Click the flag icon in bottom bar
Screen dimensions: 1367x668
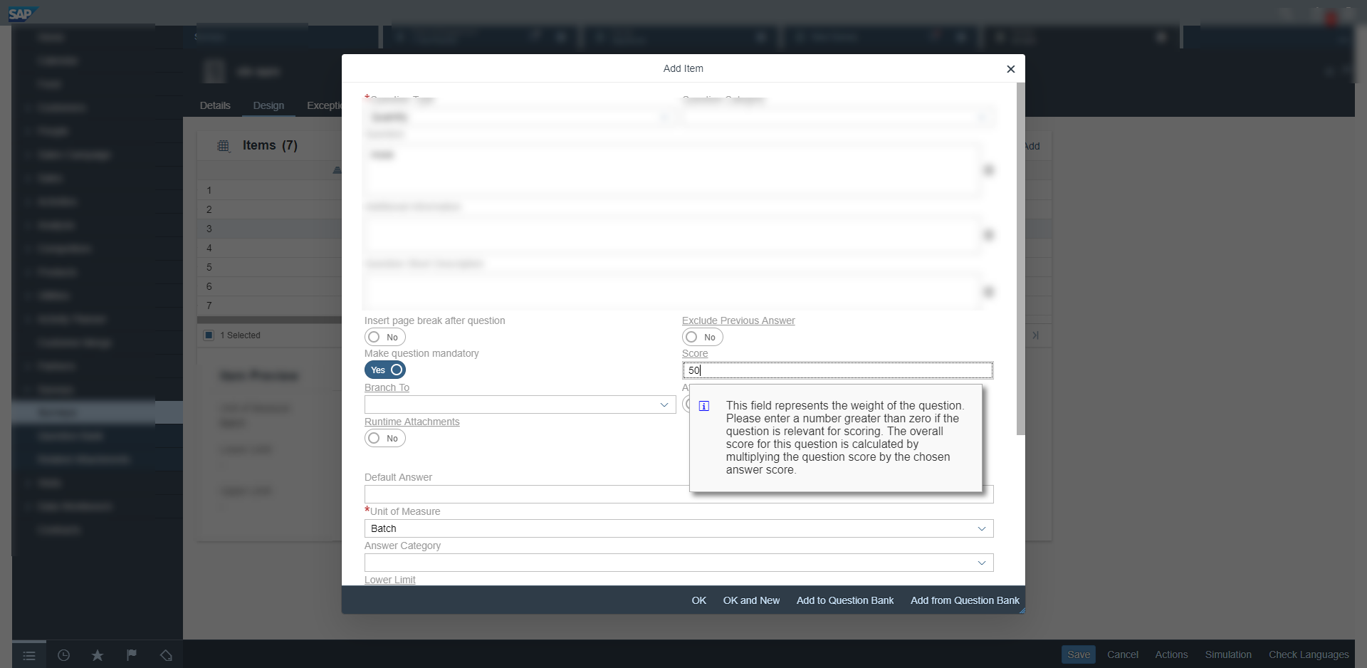click(132, 655)
